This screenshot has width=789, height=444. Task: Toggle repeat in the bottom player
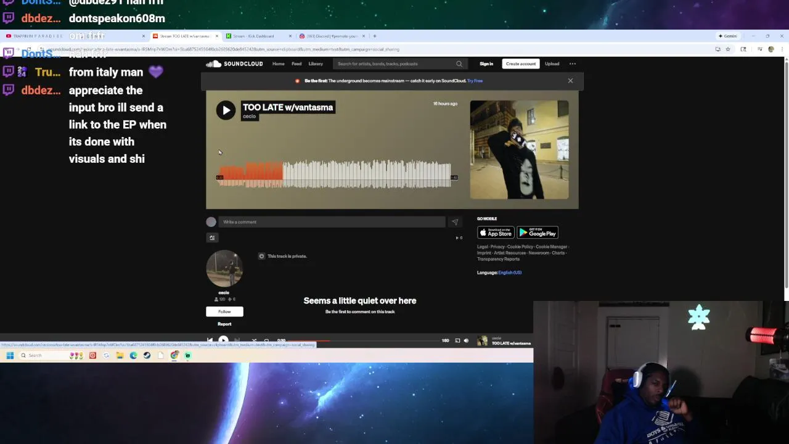(266, 340)
